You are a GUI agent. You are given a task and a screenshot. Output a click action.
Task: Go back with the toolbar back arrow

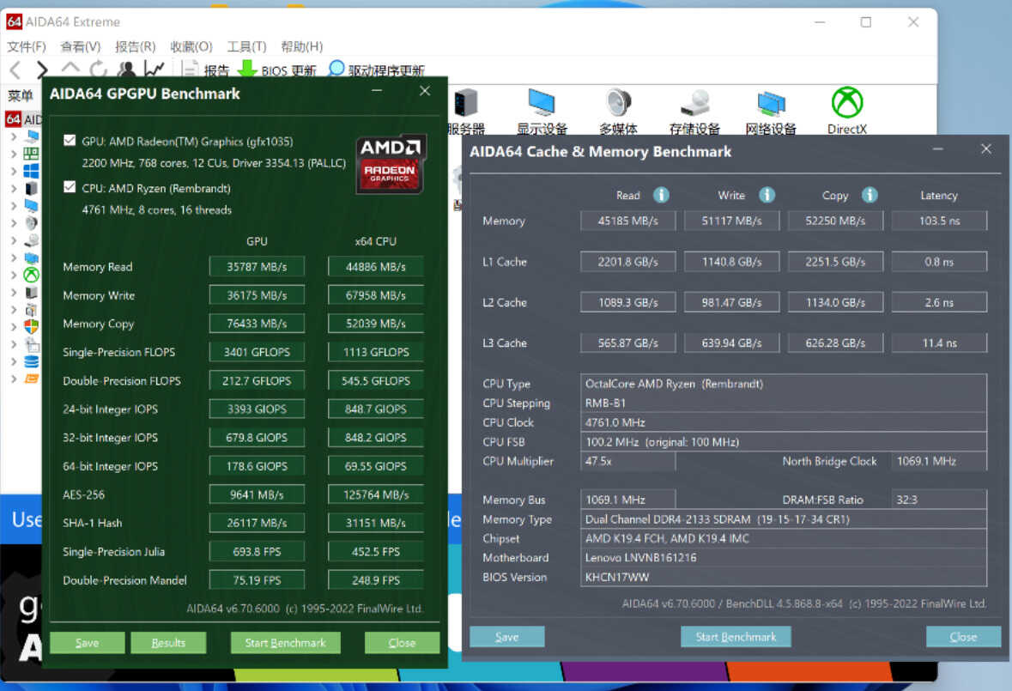tap(15, 70)
